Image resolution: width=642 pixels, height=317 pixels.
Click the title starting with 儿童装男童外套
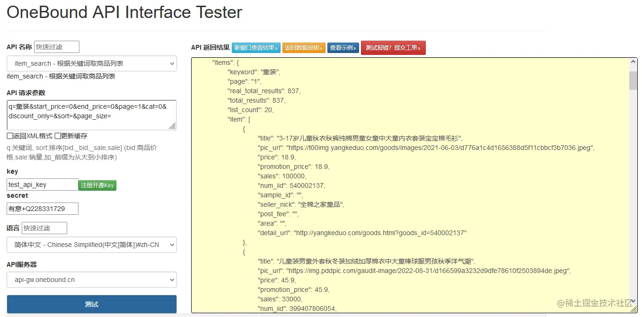[367, 261]
